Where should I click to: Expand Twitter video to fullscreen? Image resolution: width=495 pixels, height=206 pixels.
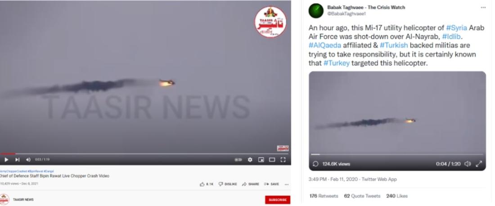pos(479,164)
